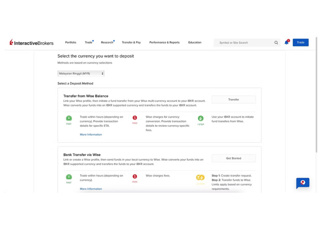Click 'Wise charges fees.' text
The height and width of the screenshot is (228, 322).
click(158, 176)
